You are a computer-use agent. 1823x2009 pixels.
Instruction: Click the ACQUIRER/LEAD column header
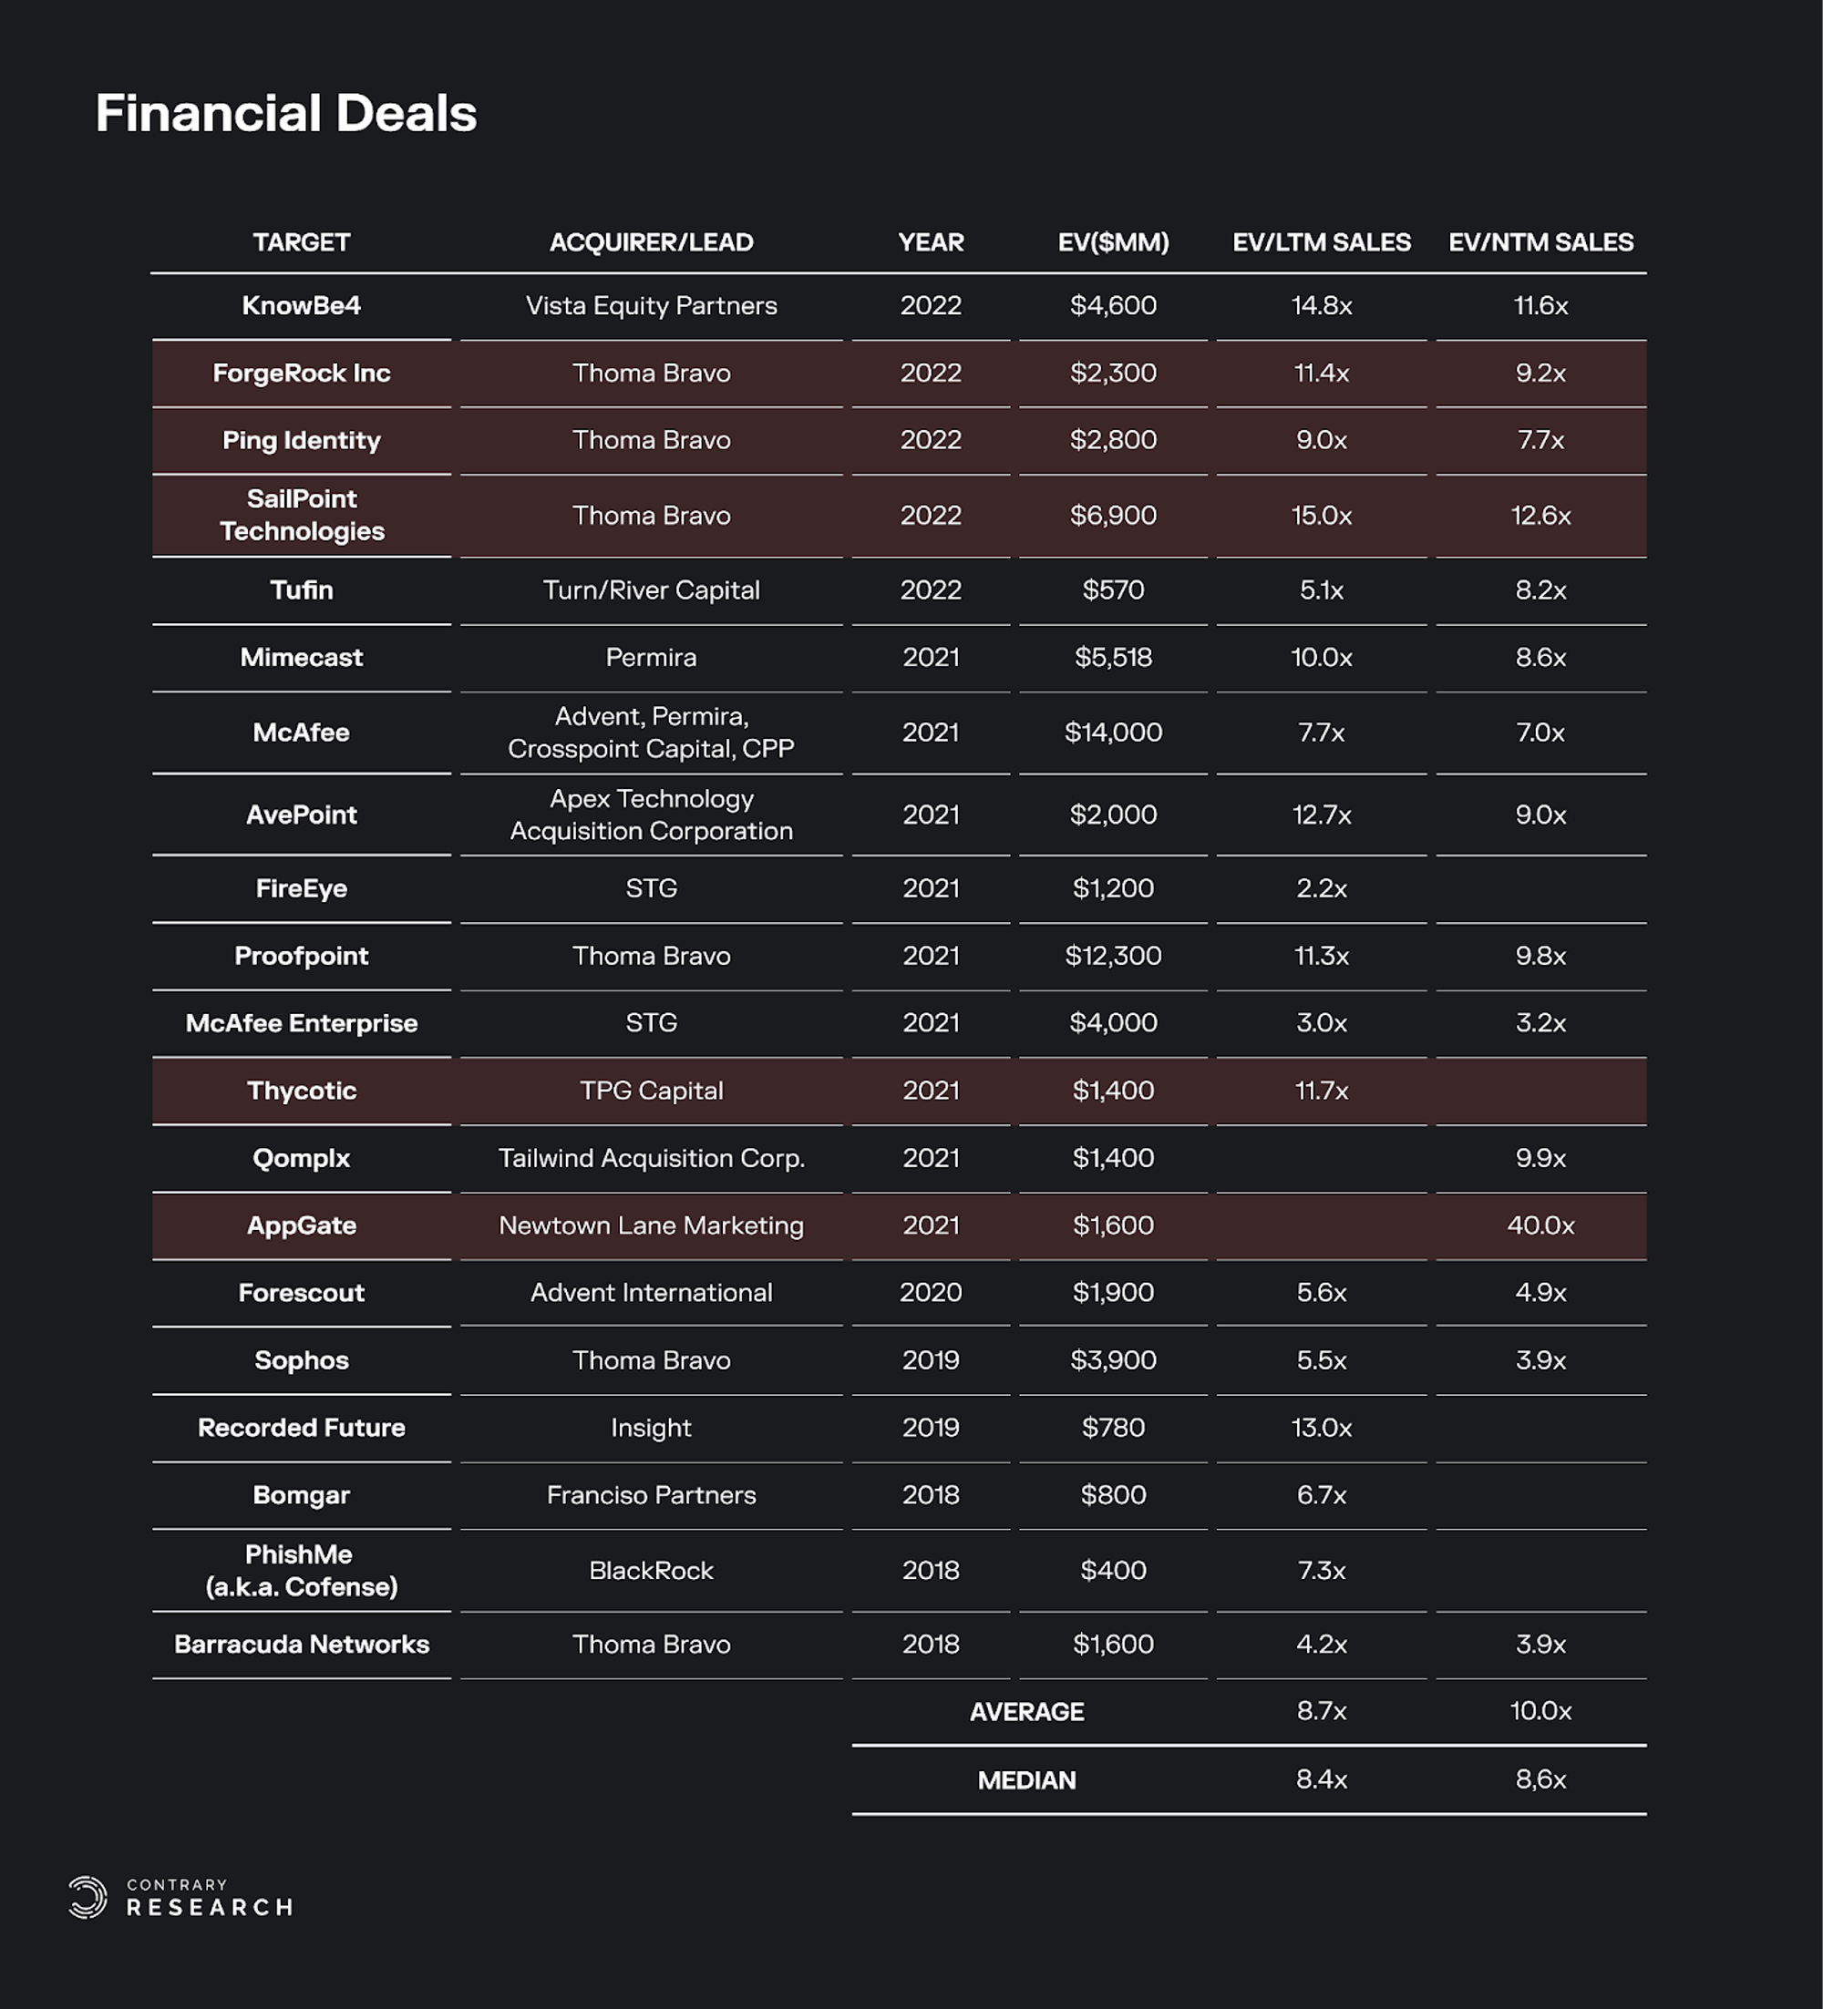point(651,242)
